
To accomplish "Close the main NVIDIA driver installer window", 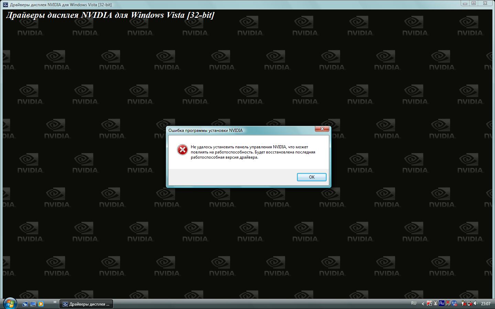I will pos(485,3).
